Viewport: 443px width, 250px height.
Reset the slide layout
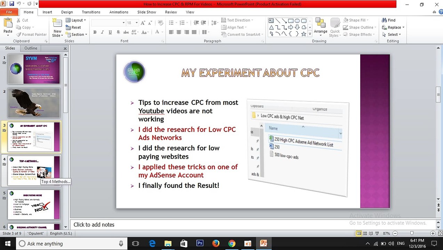(73, 27)
